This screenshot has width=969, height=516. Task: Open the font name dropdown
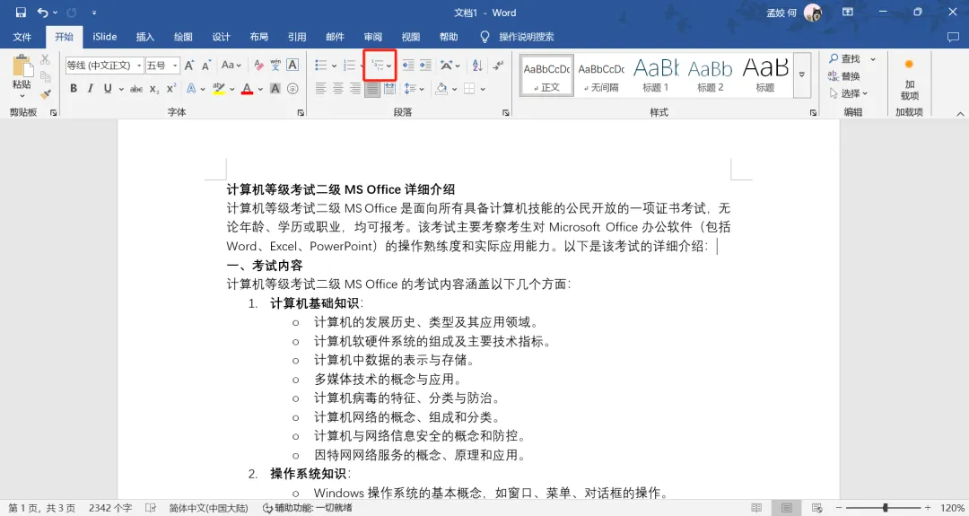tap(140, 65)
